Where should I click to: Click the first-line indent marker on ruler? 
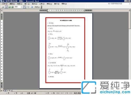48,10
